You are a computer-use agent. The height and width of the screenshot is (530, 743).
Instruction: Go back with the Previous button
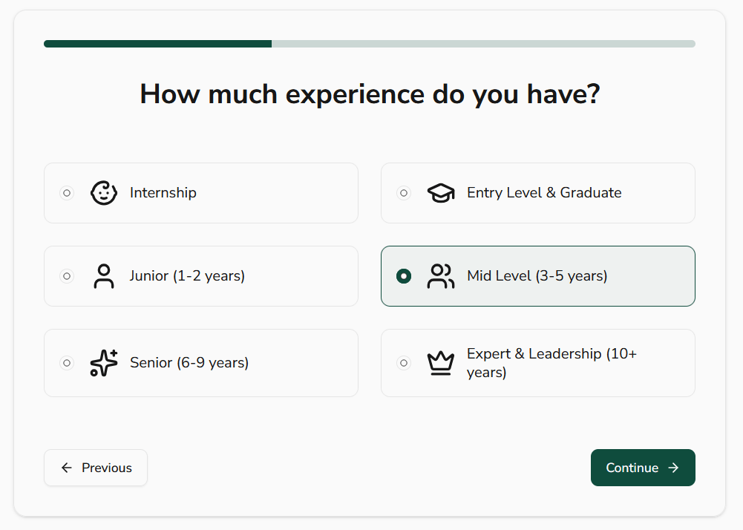(96, 468)
